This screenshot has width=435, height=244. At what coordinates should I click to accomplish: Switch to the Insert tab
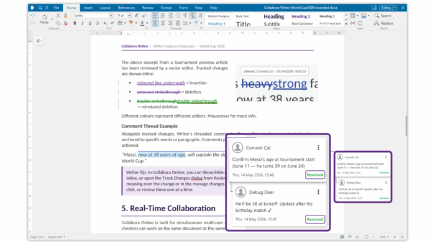coord(88,7)
